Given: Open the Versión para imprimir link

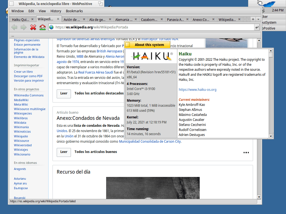Looking at the screenshot, I should 29,81.
